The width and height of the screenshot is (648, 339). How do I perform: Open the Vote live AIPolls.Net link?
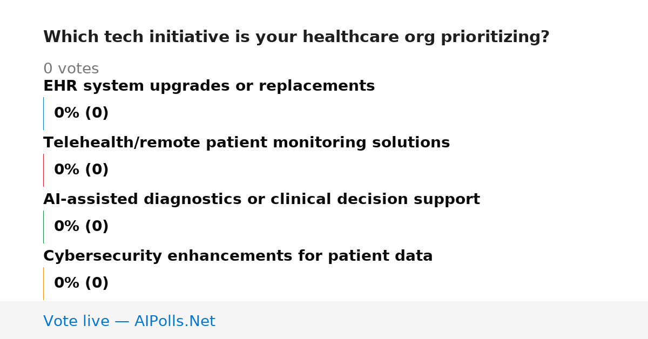pyautogui.click(x=129, y=321)
